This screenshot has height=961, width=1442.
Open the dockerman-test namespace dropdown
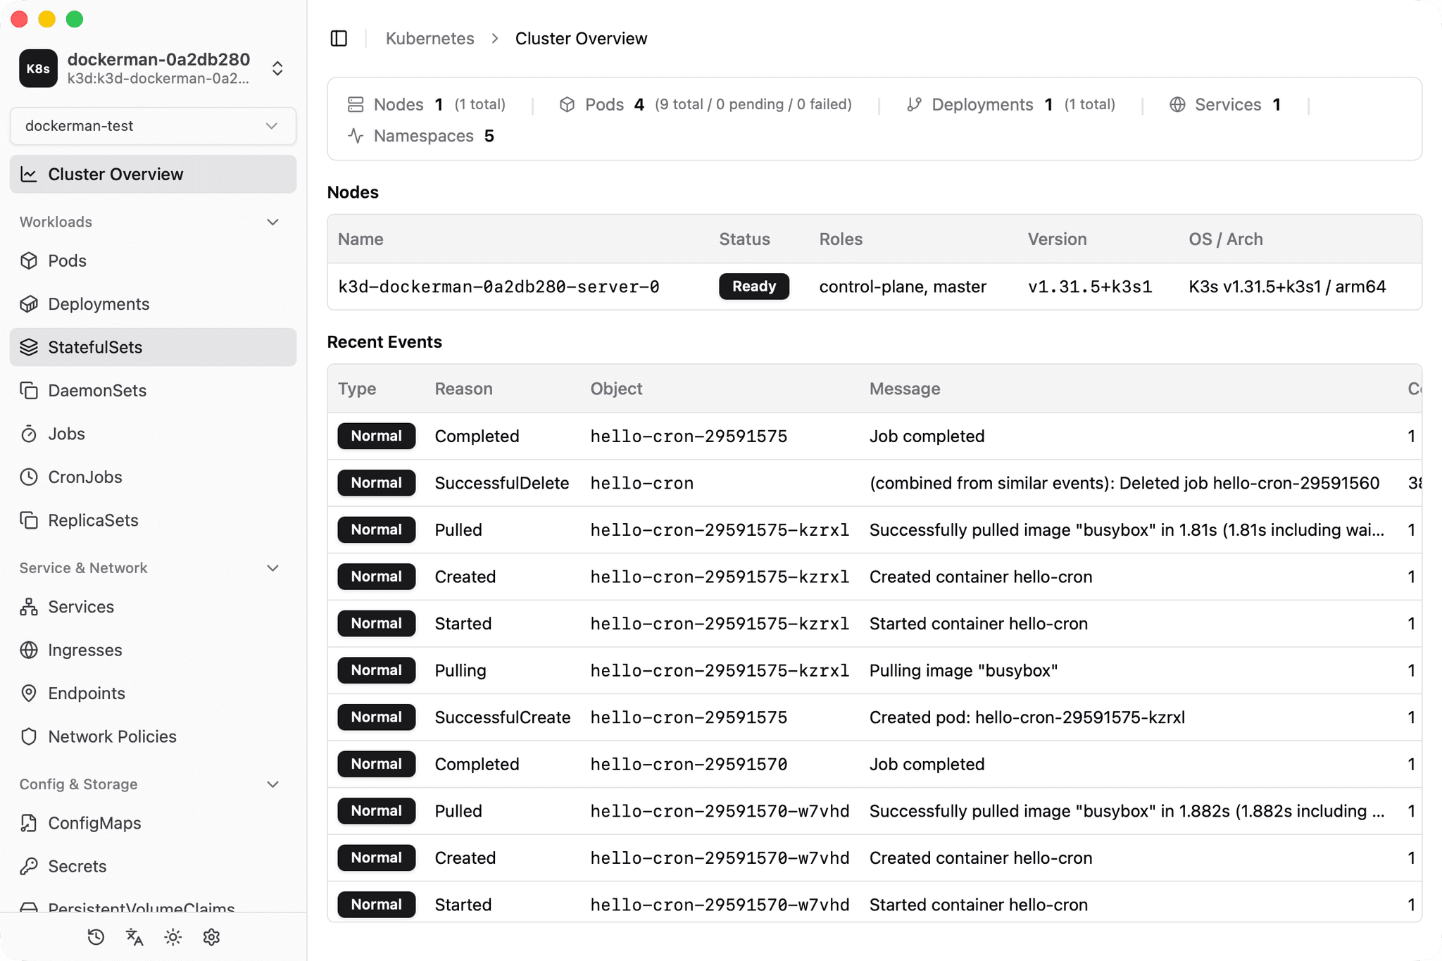tap(153, 126)
